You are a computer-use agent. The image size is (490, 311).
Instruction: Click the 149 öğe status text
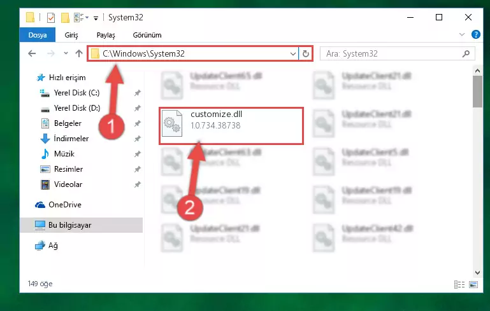(x=40, y=284)
